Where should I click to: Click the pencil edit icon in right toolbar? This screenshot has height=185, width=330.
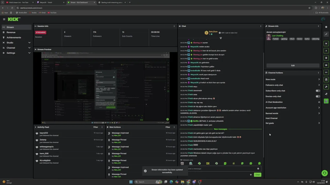click(326, 34)
